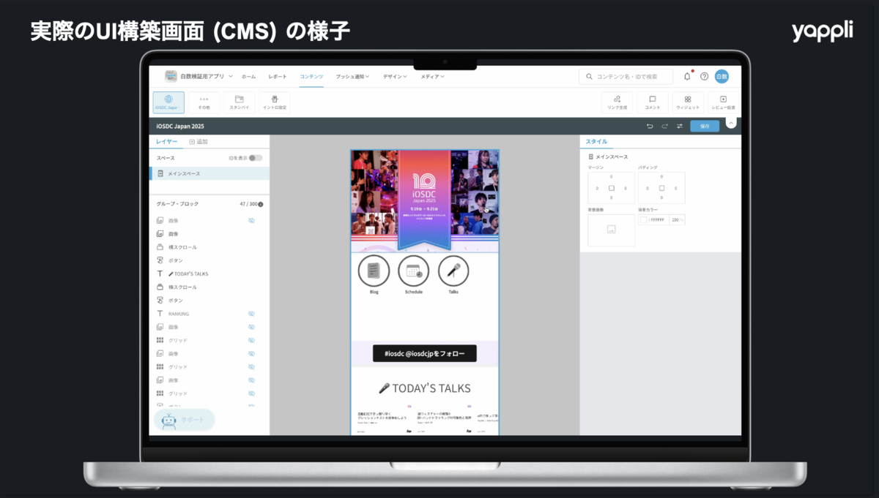Collapse the ribbon with the chevron-up button
879x498 pixels.
click(x=731, y=123)
